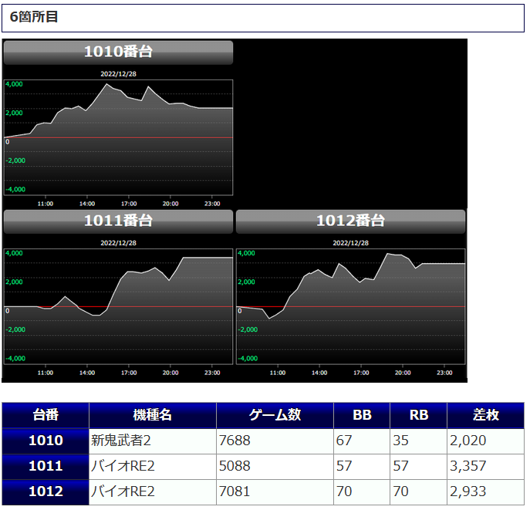Click the 6箇所目 section heading
The height and width of the screenshot is (510, 530).
263,18
